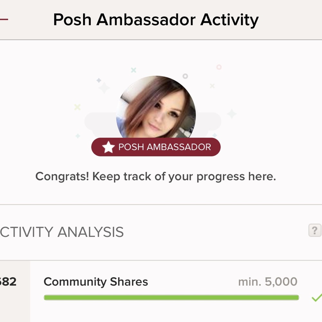The width and height of the screenshot is (322, 322).
Task: Click the "min. 5,000" requirement text
Action: (268, 282)
